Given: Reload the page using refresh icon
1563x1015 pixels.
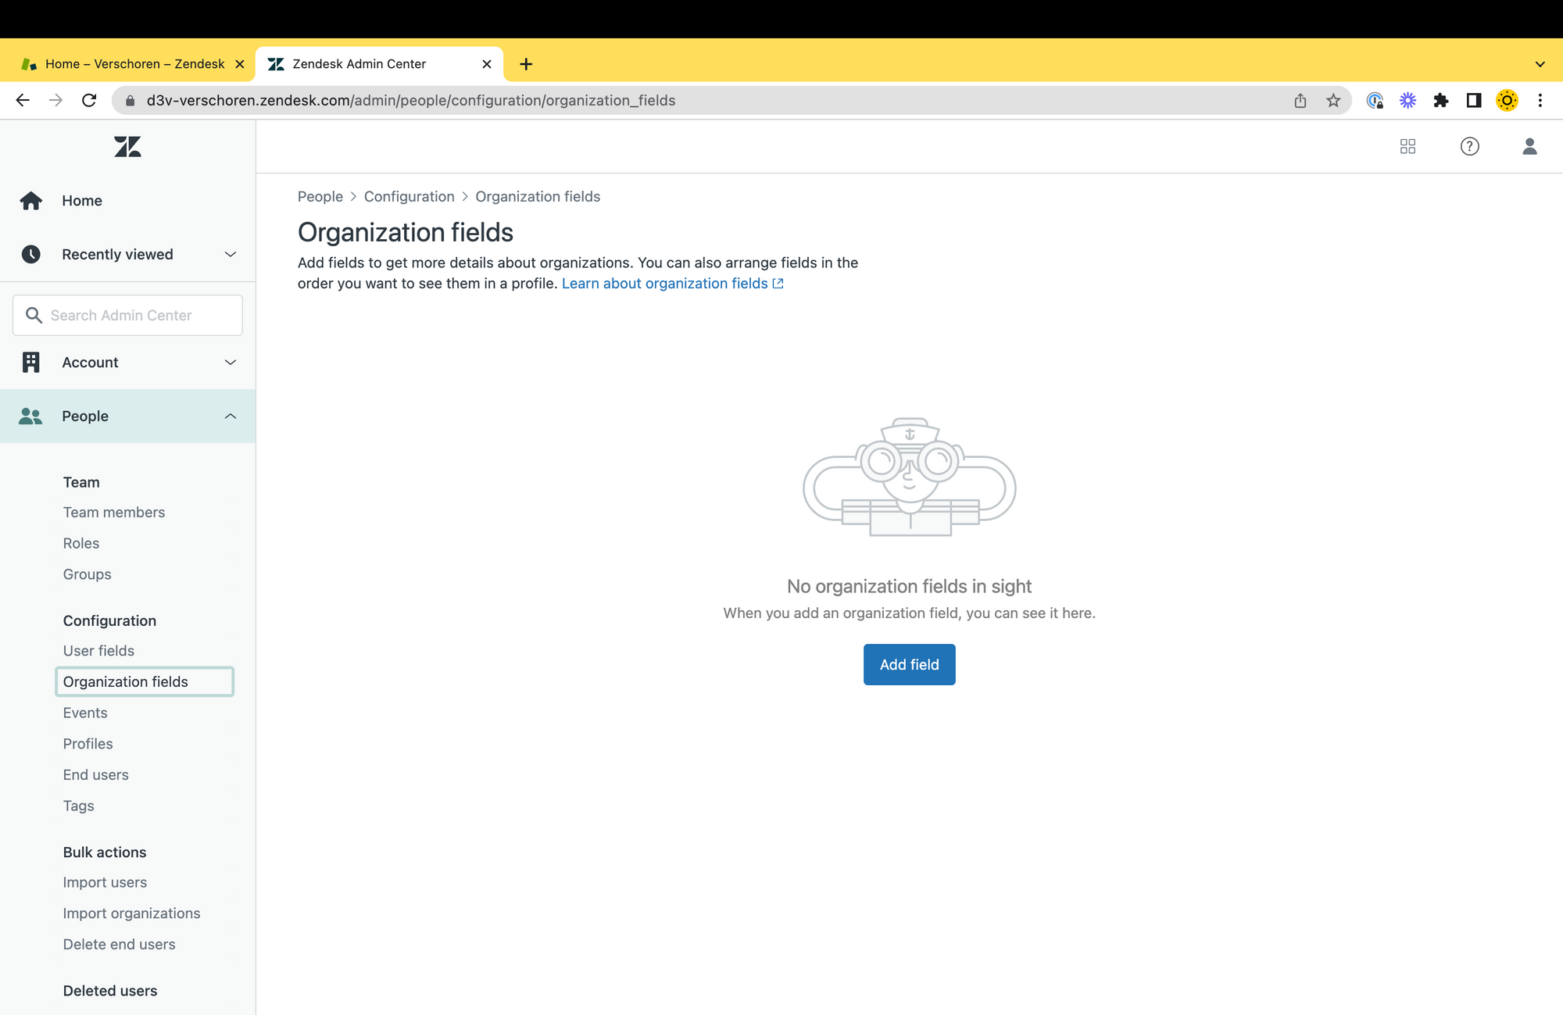Looking at the screenshot, I should click(x=89, y=100).
